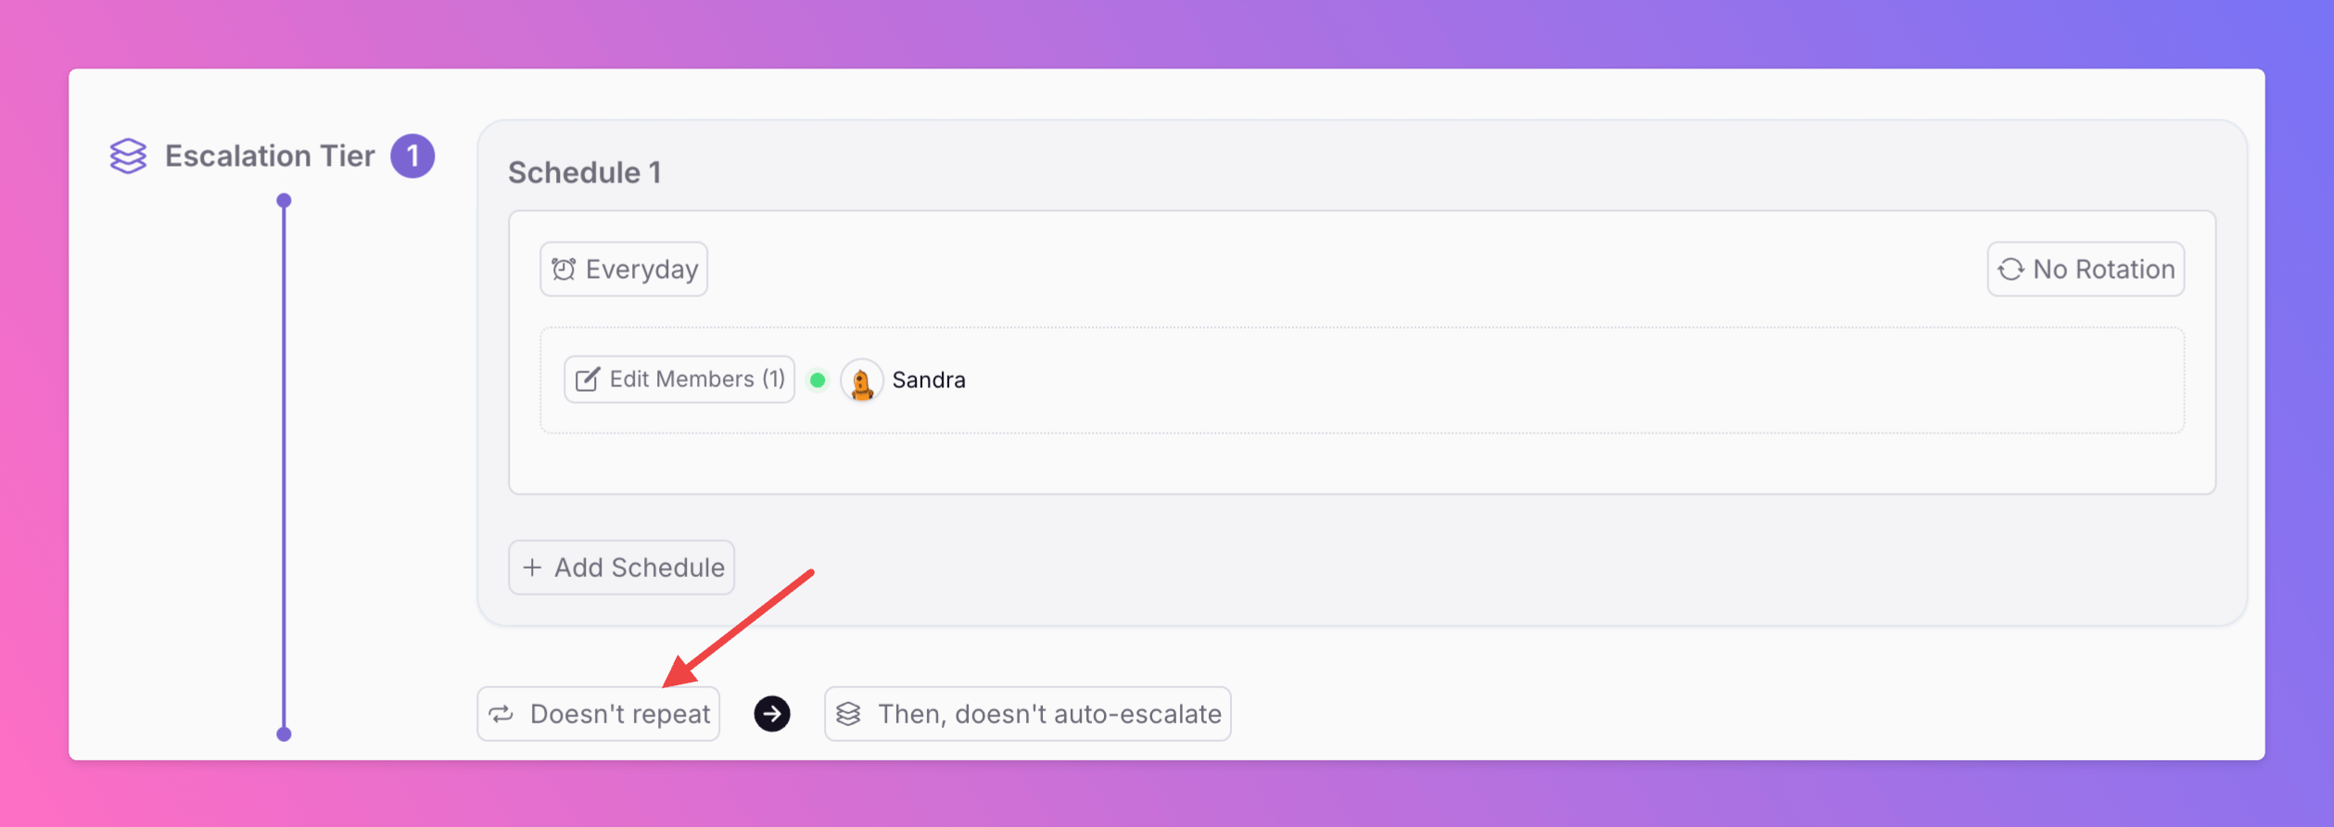This screenshot has height=827, width=2334.
Task: Click the purple tier number 1 badge
Action: pos(412,156)
